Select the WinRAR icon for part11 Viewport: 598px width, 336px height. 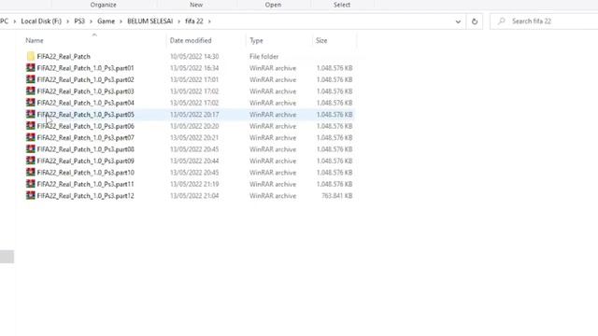pos(31,184)
